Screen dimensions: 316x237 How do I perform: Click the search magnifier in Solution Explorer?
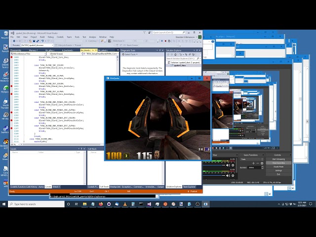click(x=198, y=58)
